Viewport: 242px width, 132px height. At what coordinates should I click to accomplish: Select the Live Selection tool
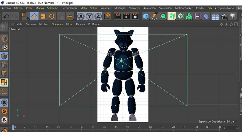click(x=26, y=16)
